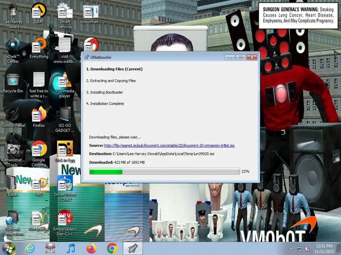Launch Firefox from the desktop
Viewport: 341px width, 255px height.
pos(39,117)
